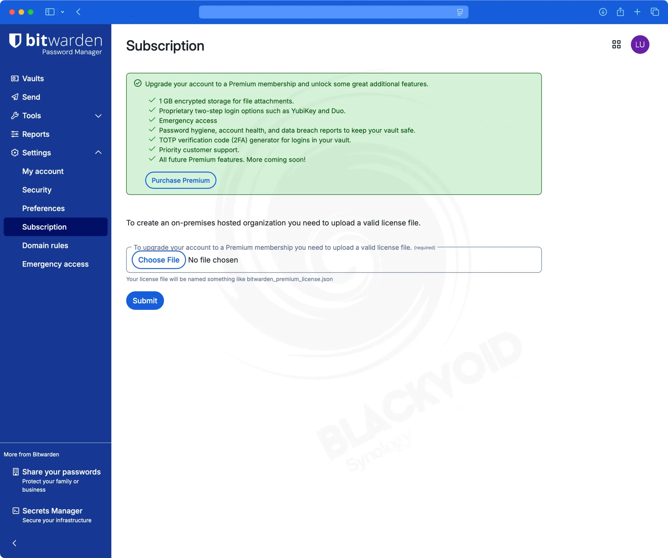Open the Security settings page
The height and width of the screenshot is (558, 668).
pos(37,190)
